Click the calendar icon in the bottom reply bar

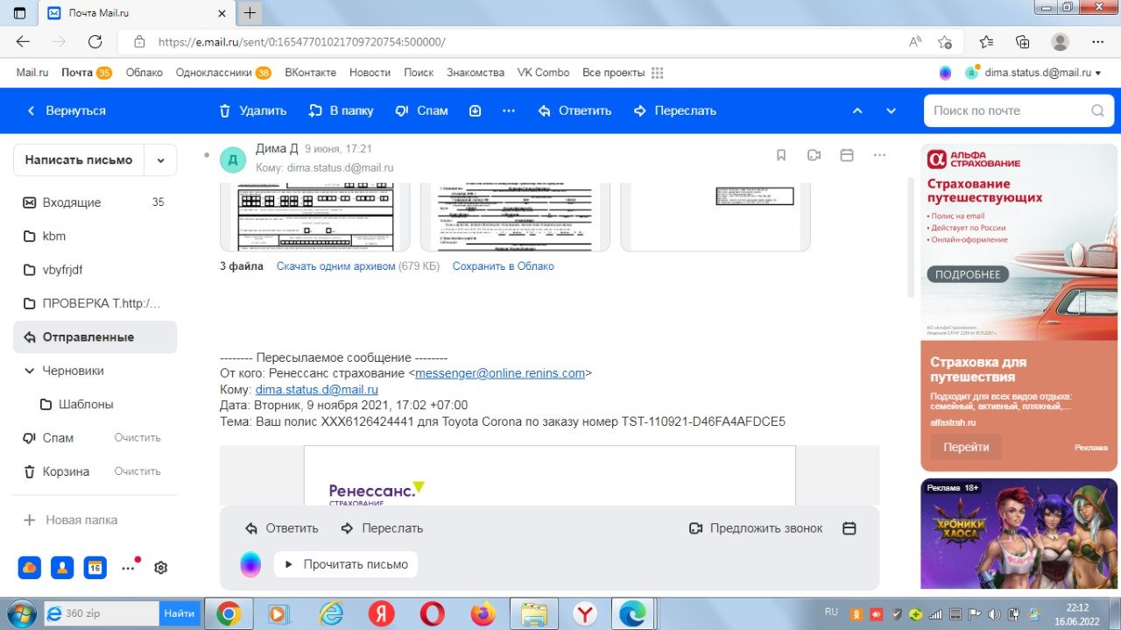[849, 528]
